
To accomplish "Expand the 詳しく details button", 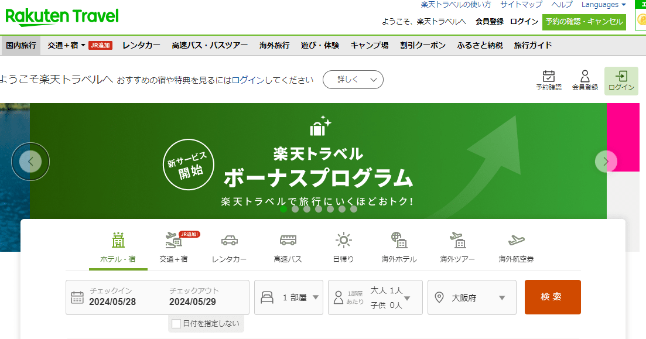I will point(353,80).
